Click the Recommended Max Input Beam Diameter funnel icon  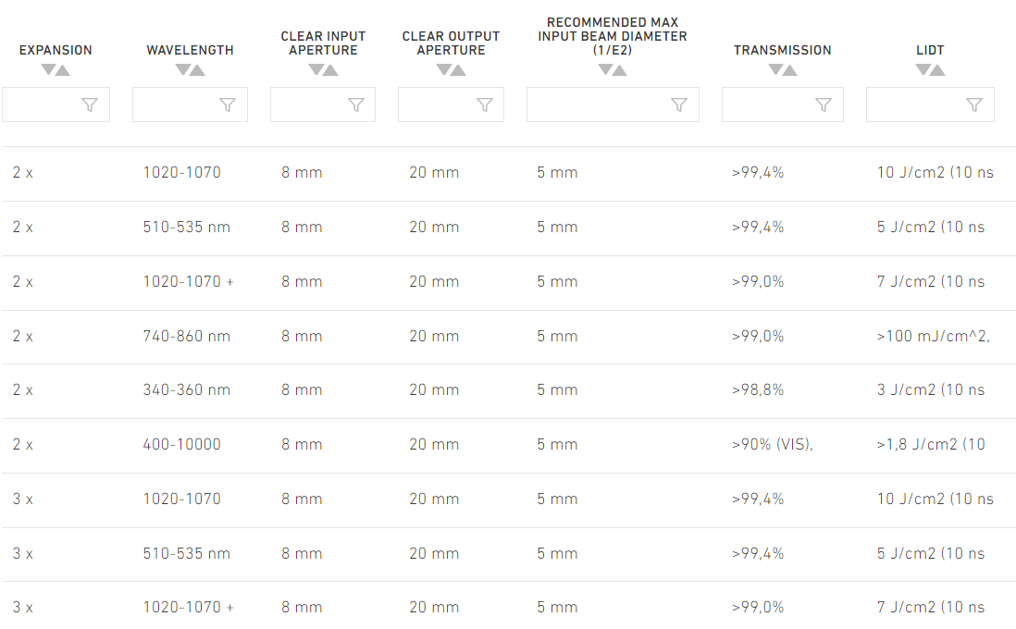[679, 105]
